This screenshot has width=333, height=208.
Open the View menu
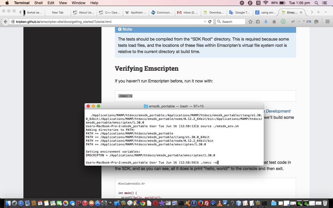(x=63, y=3)
